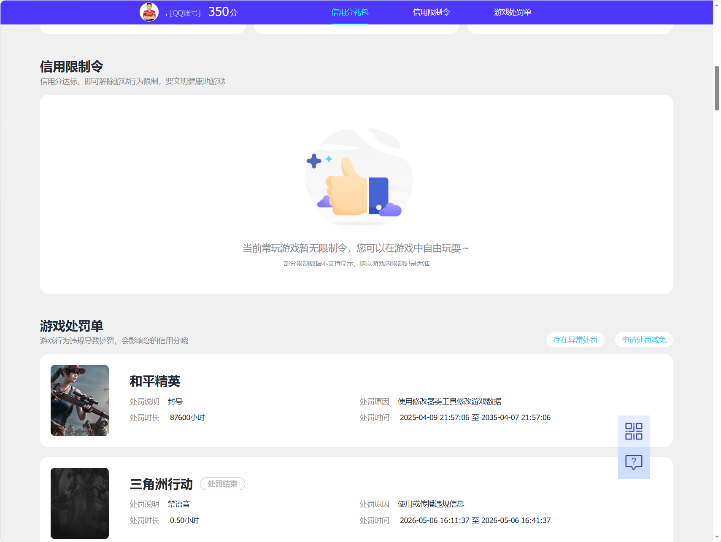The height and width of the screenshot is (542, 721).
Task: Click the 申请处罚减免 button
Action: pyautogui.click(x=644, y=340)
